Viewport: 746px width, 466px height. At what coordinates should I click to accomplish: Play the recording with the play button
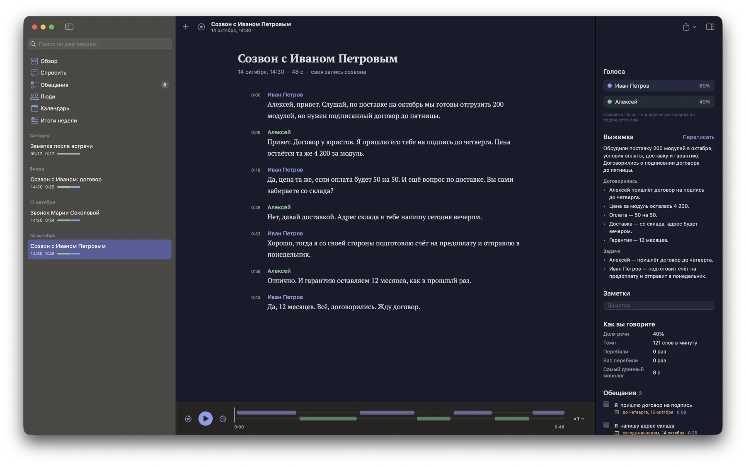206,418
